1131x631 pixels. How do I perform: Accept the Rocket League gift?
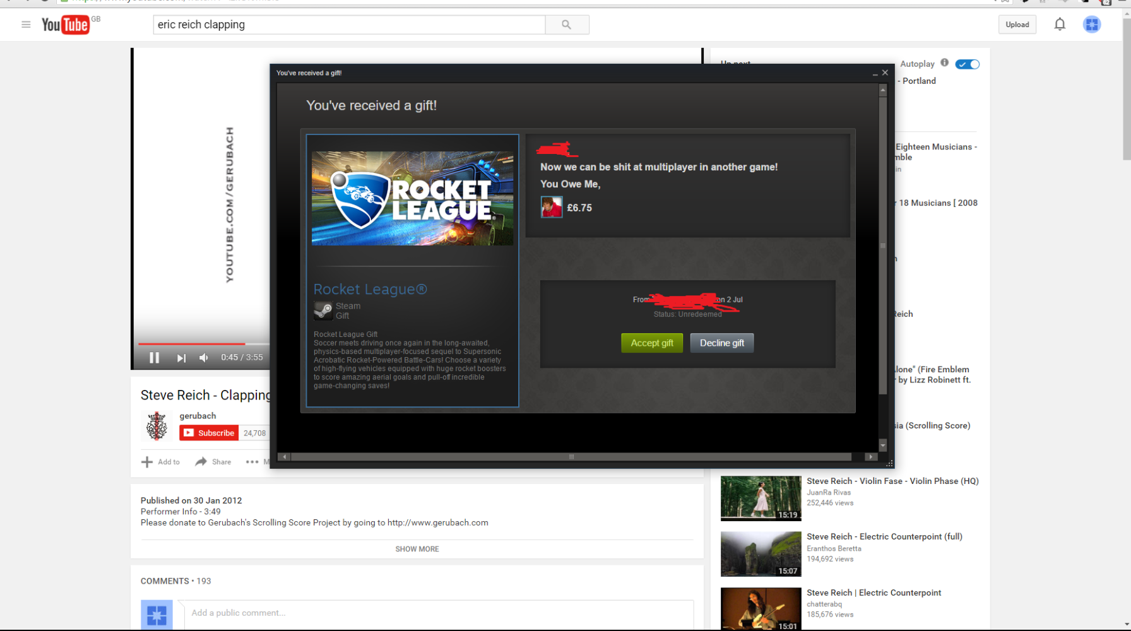652,343
